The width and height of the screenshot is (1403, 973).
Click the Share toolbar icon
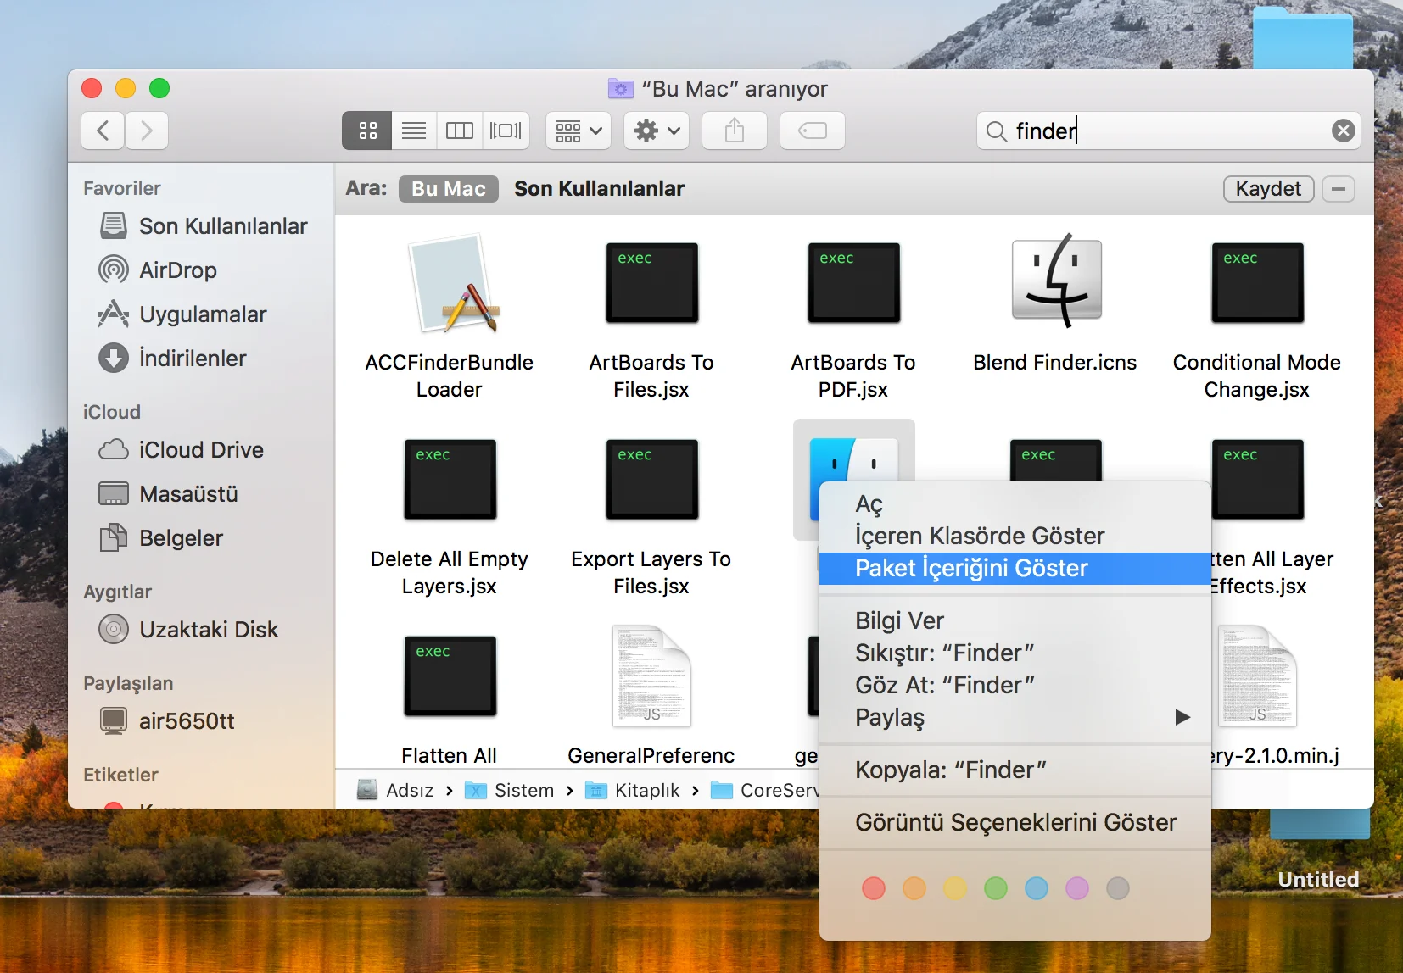735,131
